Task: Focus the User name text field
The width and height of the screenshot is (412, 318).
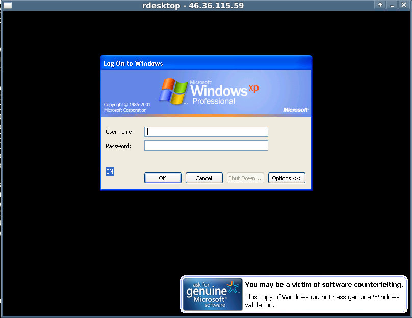Action: coord(206,132)
